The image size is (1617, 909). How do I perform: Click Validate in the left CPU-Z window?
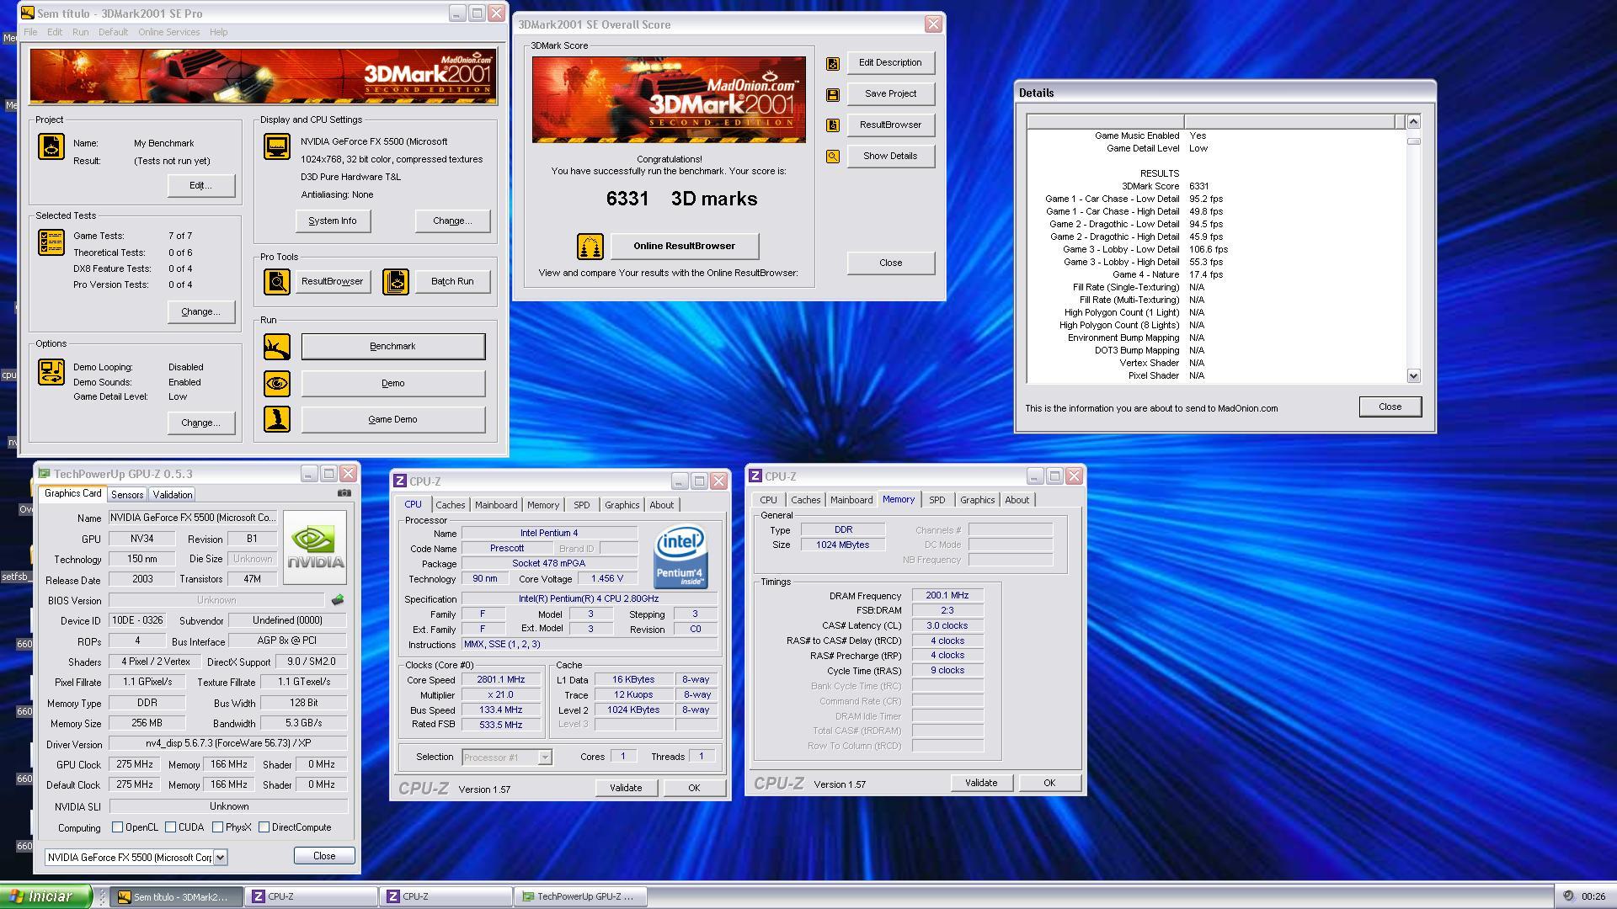pos(626,788)
